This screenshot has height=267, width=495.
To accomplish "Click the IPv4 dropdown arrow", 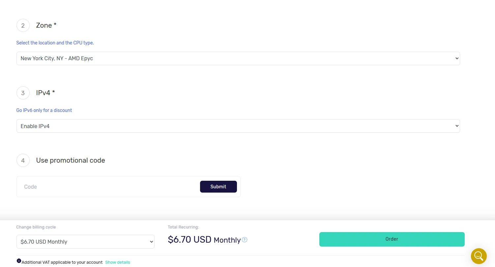I will click(456, 126).
